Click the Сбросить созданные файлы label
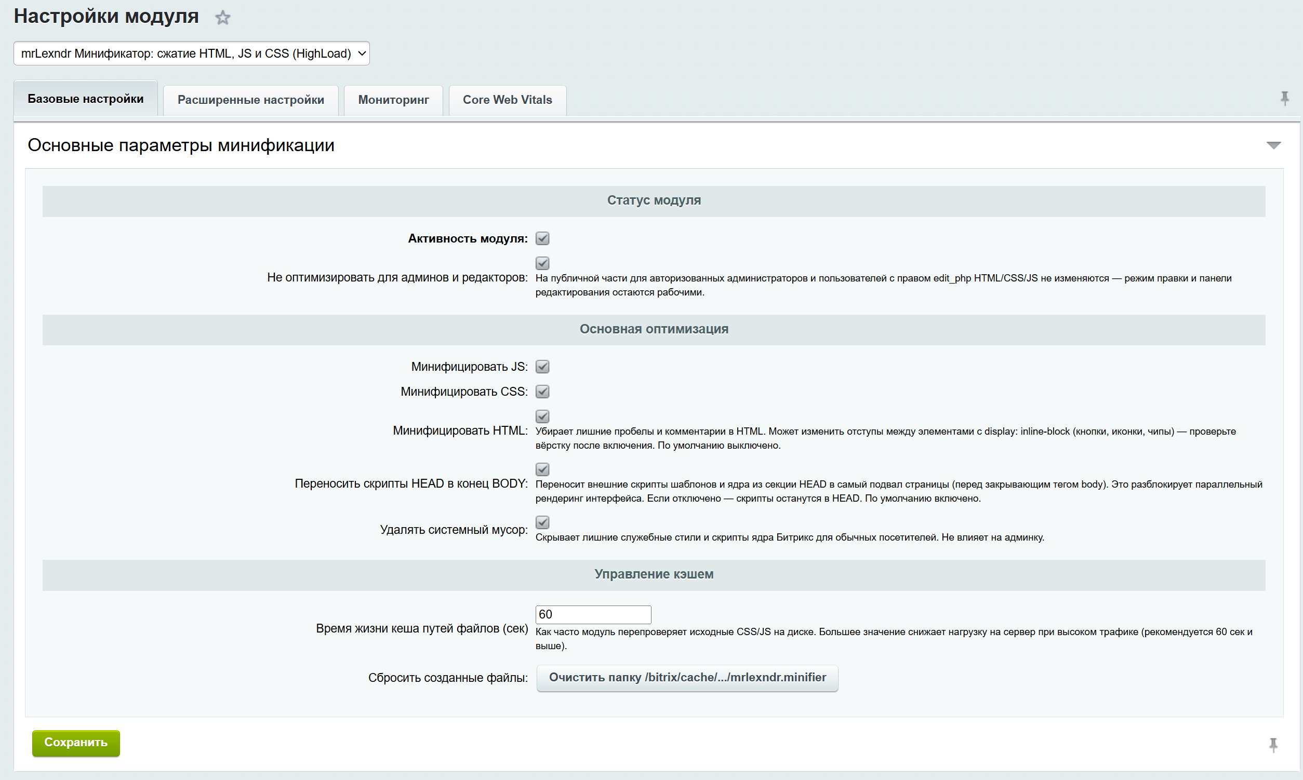1303x780 pixels. click(447, 678)
